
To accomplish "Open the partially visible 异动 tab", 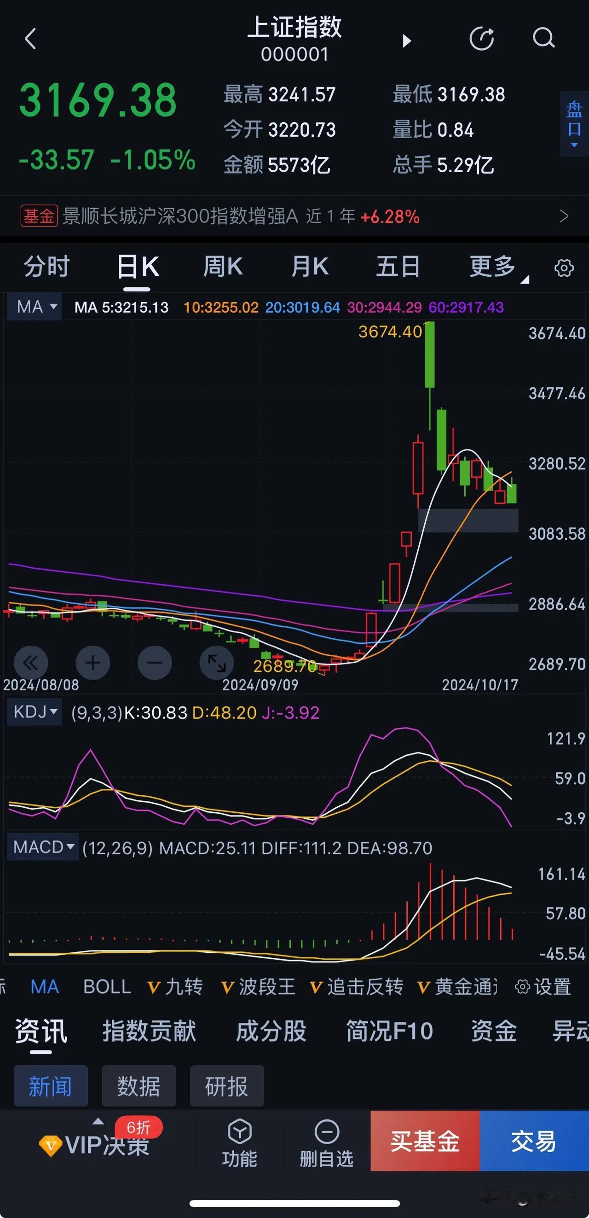I will 571,1031.
